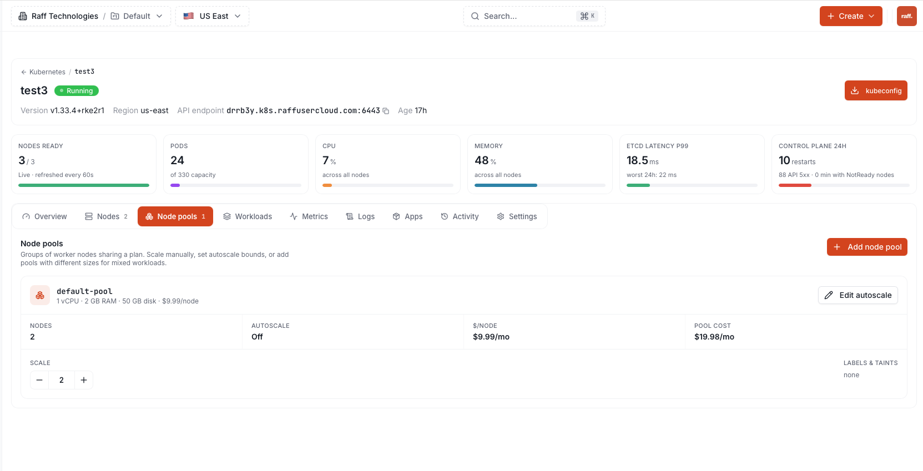The width and height of the screenshot is (923, 471).
Task: Copy the API endpoint with copy icon
Action: (386, 111)
